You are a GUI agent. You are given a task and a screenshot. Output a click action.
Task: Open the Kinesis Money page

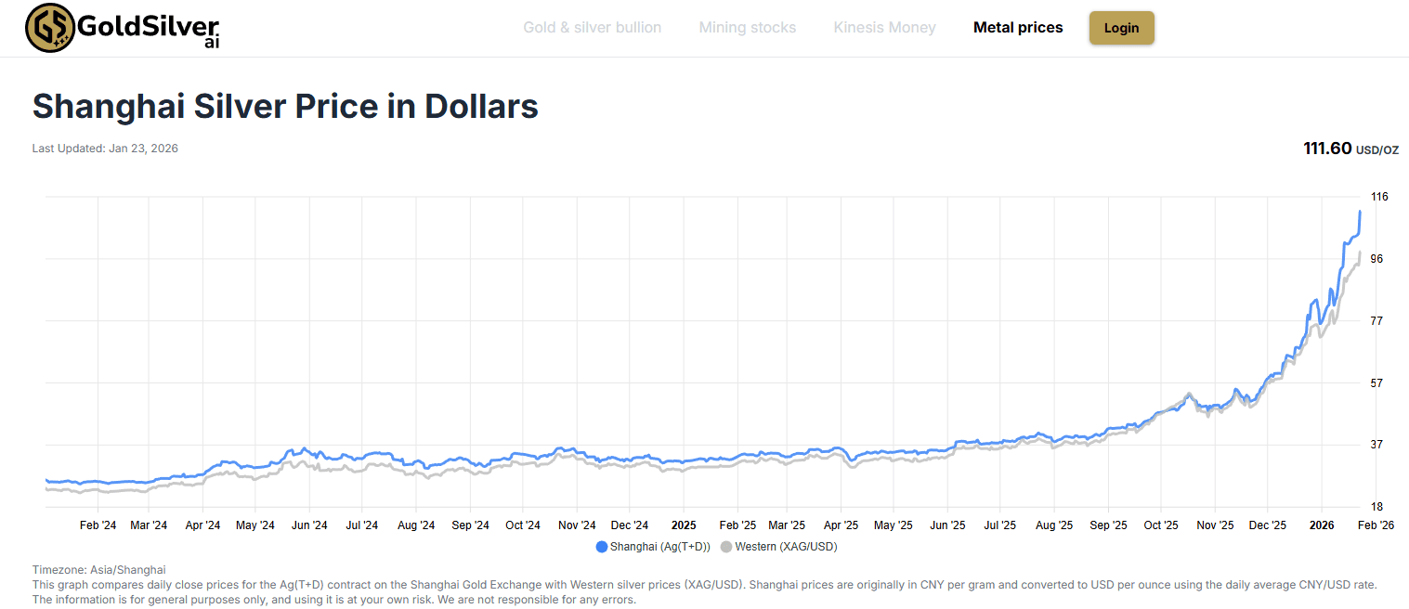[x=884, y=27]
